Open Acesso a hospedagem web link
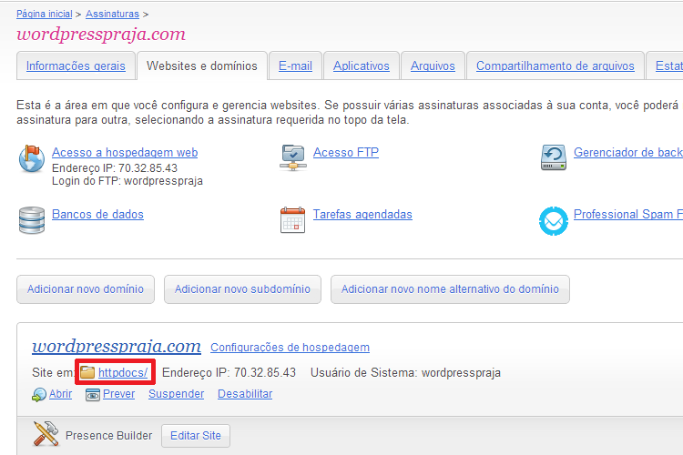 coord(125,152)
